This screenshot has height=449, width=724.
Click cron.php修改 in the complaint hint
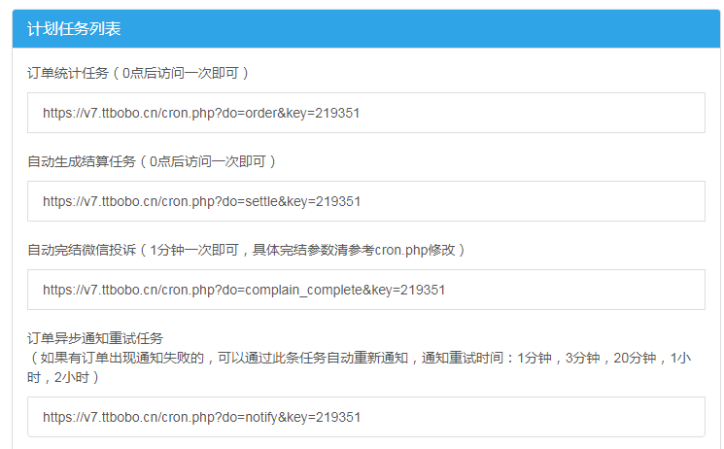click(x=413, y=250)
